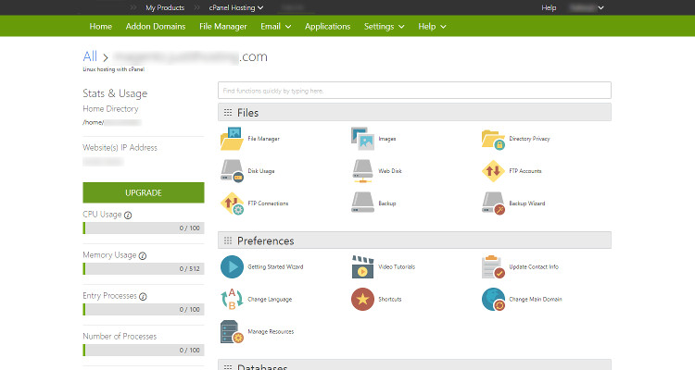Viewport: 695px width, 370px height.
Task: Open the FTP Connections icon
Action: [x=232, y=203]
